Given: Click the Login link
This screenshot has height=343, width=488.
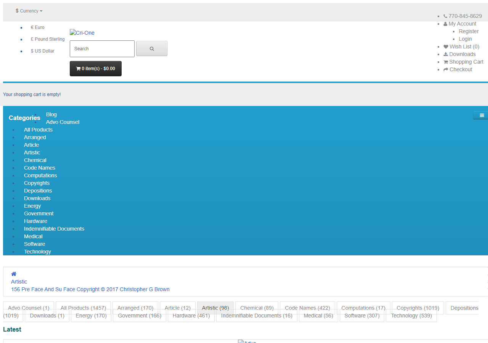Looking at the screenshot, I should pos(465,39).
